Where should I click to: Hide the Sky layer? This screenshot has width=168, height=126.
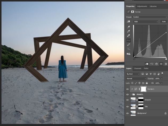point(127,106)
